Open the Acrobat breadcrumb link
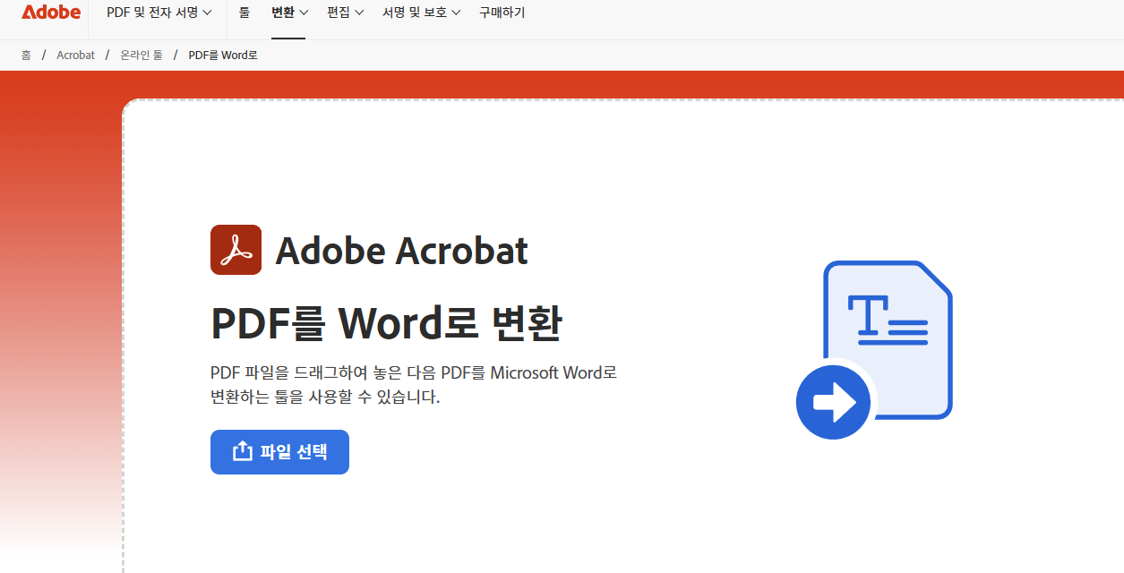Screen dimensions: 1124x573 click(x=75, y=56)
